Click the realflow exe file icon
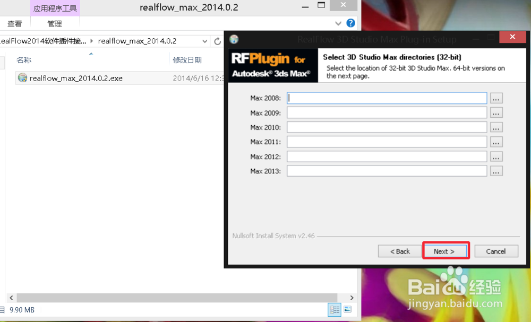 [22, 78]
